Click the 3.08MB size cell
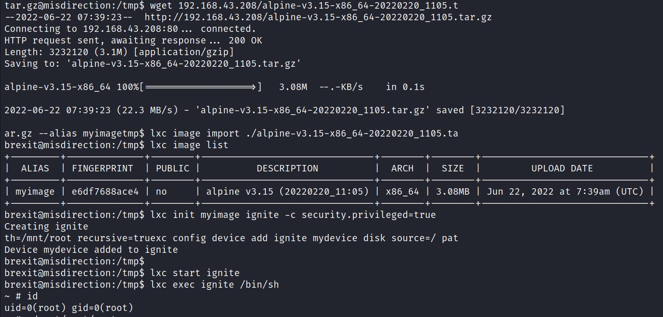This screenshot has width=663, height=317. (x=452, y=192)
